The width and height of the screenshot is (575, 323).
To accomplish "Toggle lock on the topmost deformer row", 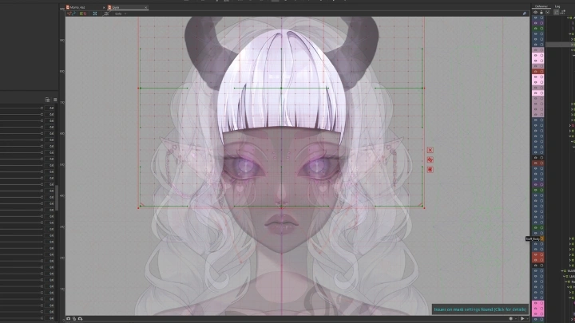I will coord(541,18).
